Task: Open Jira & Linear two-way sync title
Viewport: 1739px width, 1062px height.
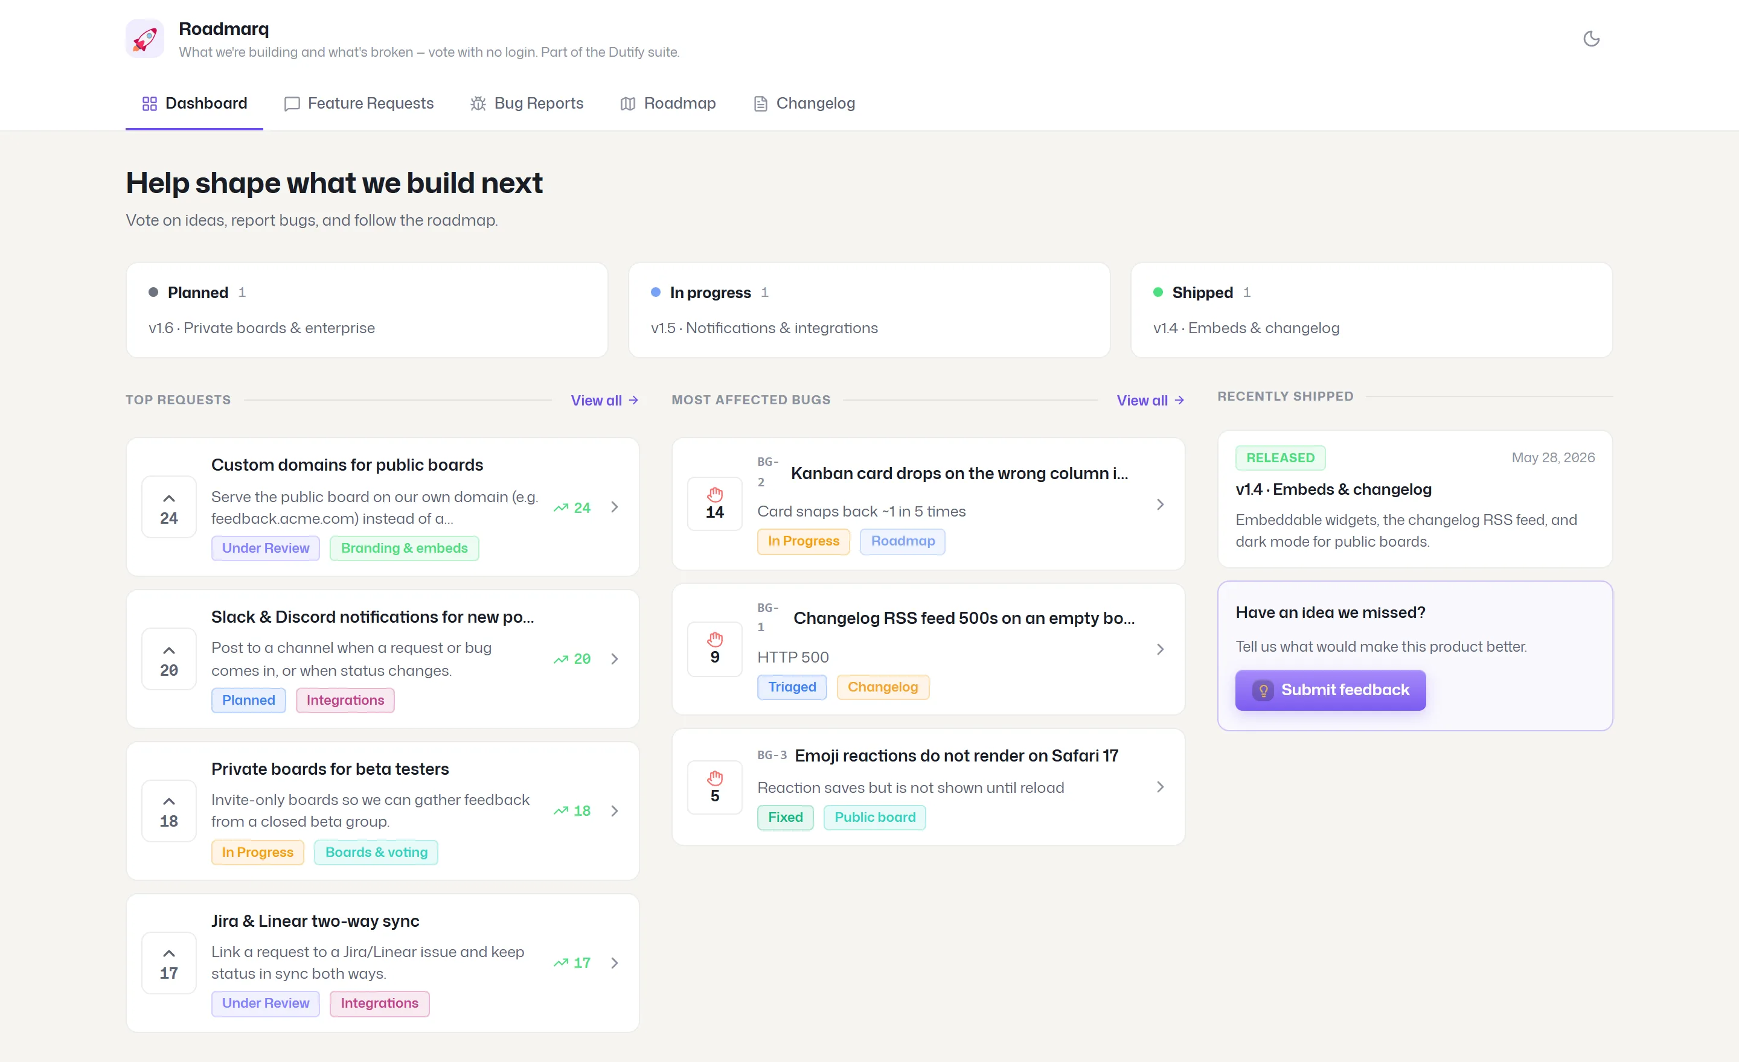Action: pos(315,921)
